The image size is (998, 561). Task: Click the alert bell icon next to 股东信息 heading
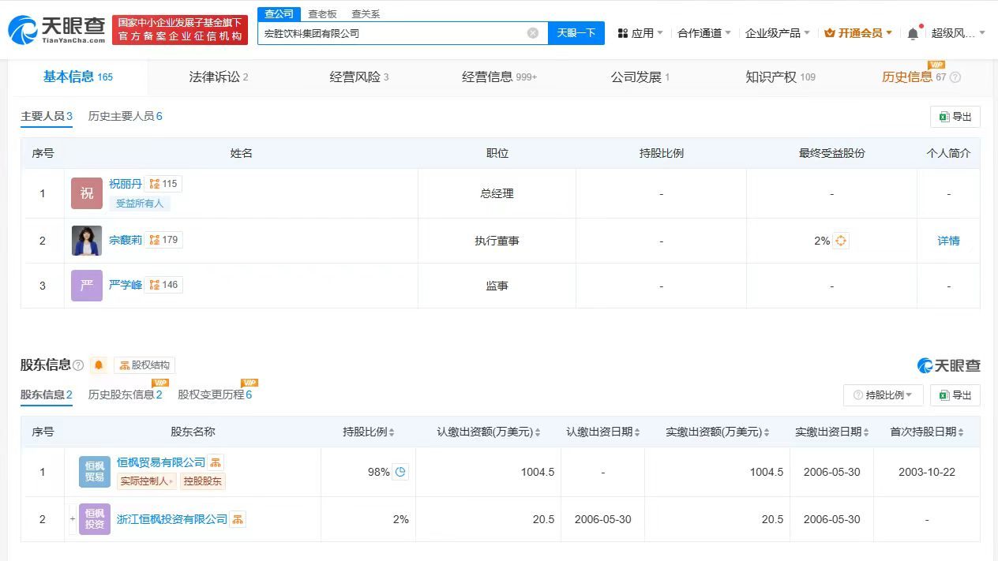coord(99,364)
